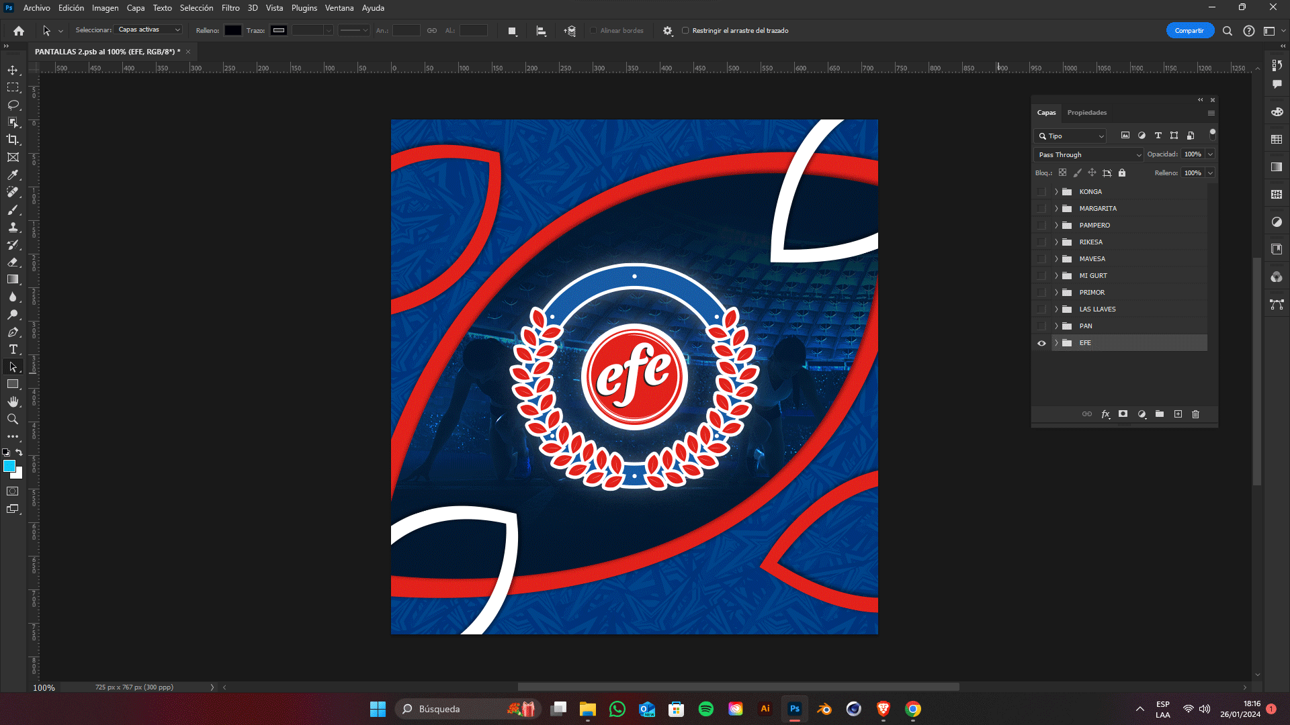This screenshot has width=1290, height=725.
Task: Show the KONGA layer group
Action: pos(1041,192)
